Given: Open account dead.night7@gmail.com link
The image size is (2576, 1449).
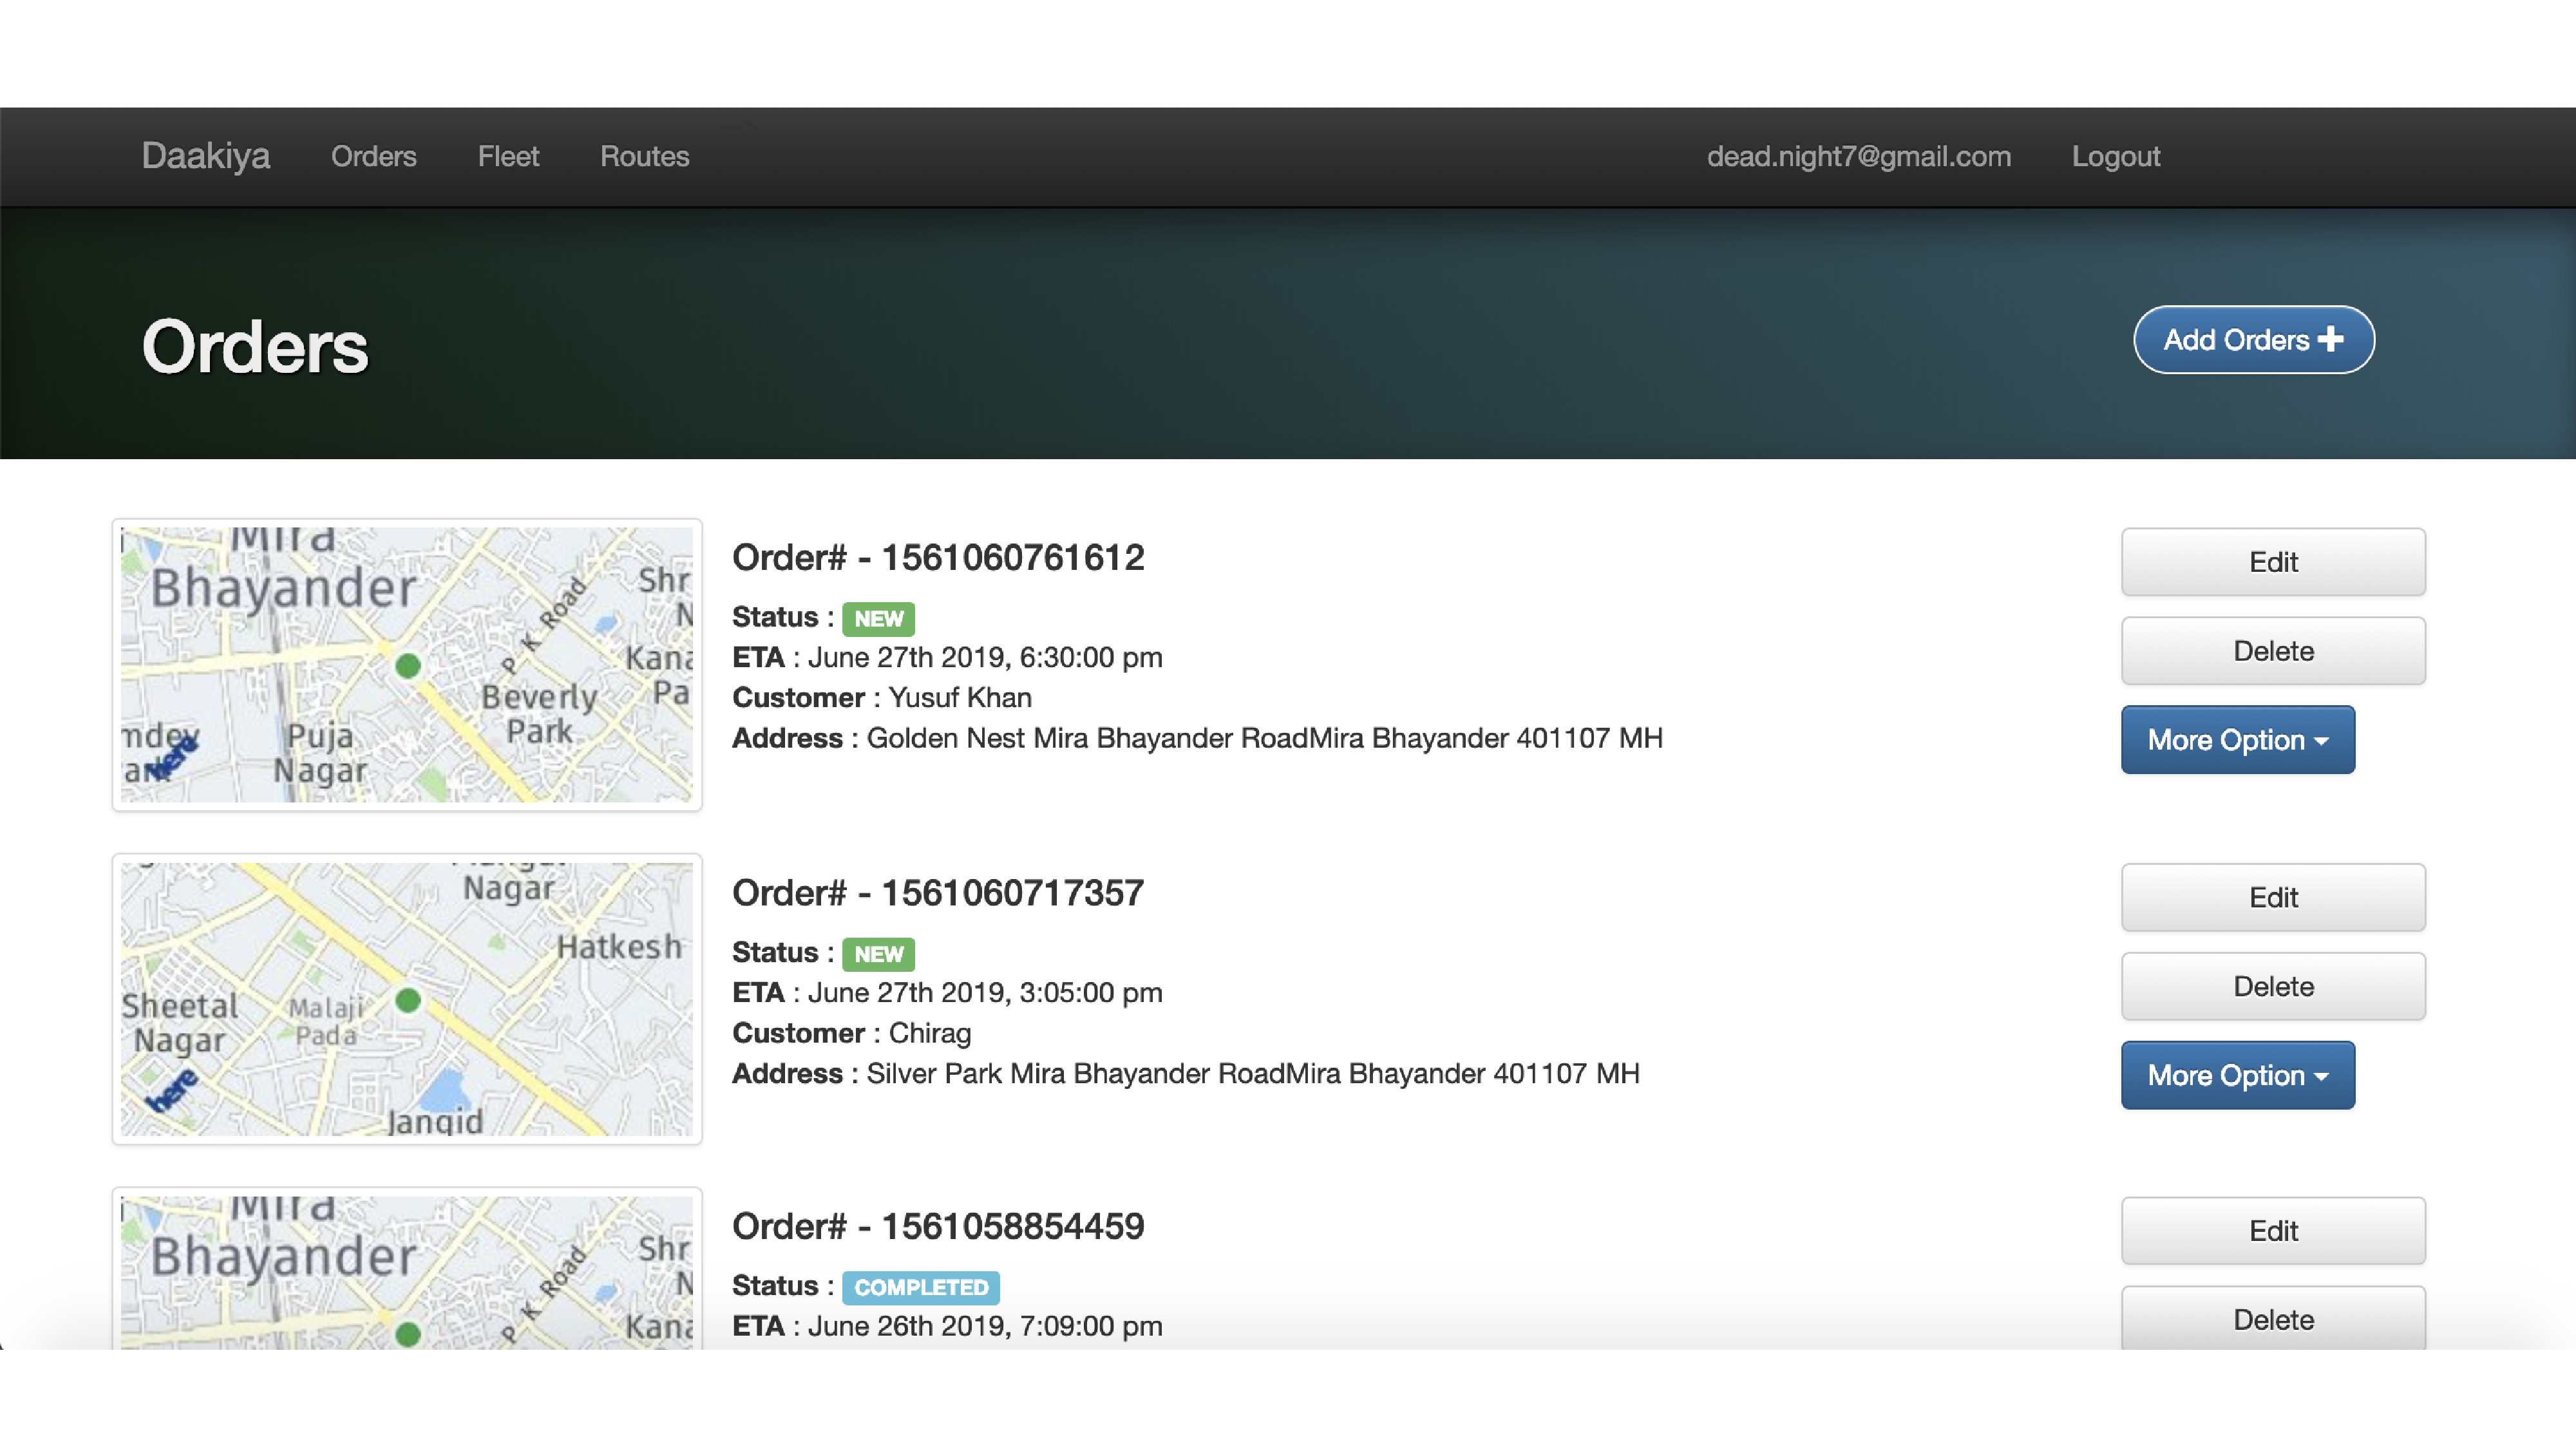Looking at the screenshot, I should click(x=1857, y=157).
